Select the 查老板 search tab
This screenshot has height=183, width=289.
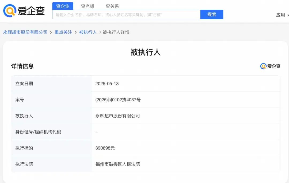[x=88, y=6]
